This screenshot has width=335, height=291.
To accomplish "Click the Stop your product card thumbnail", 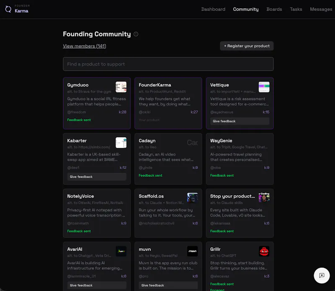I will pos(264,198).
